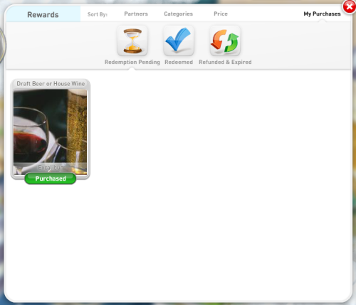Click the Excalibur partner label

[x=51, y=168]
